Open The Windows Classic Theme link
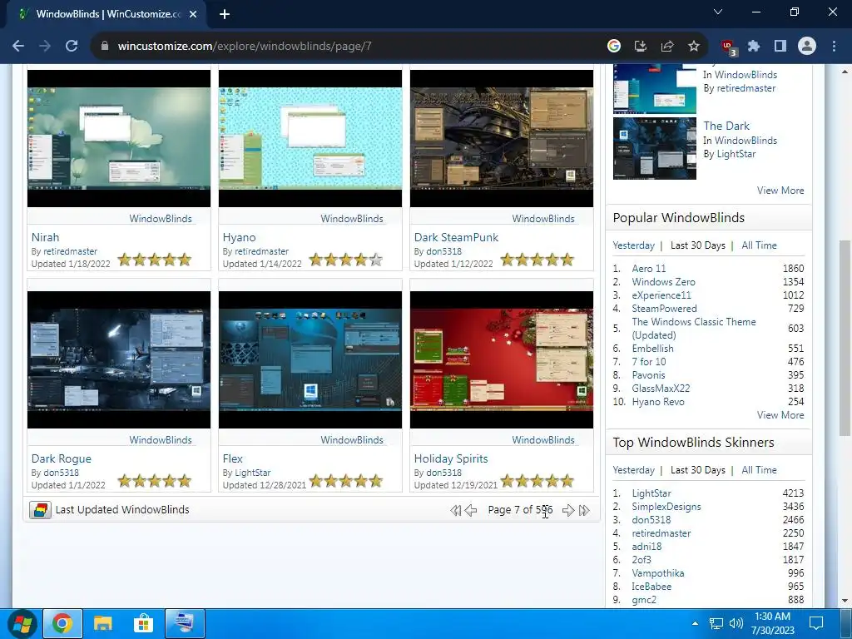 tap(694, 328)
